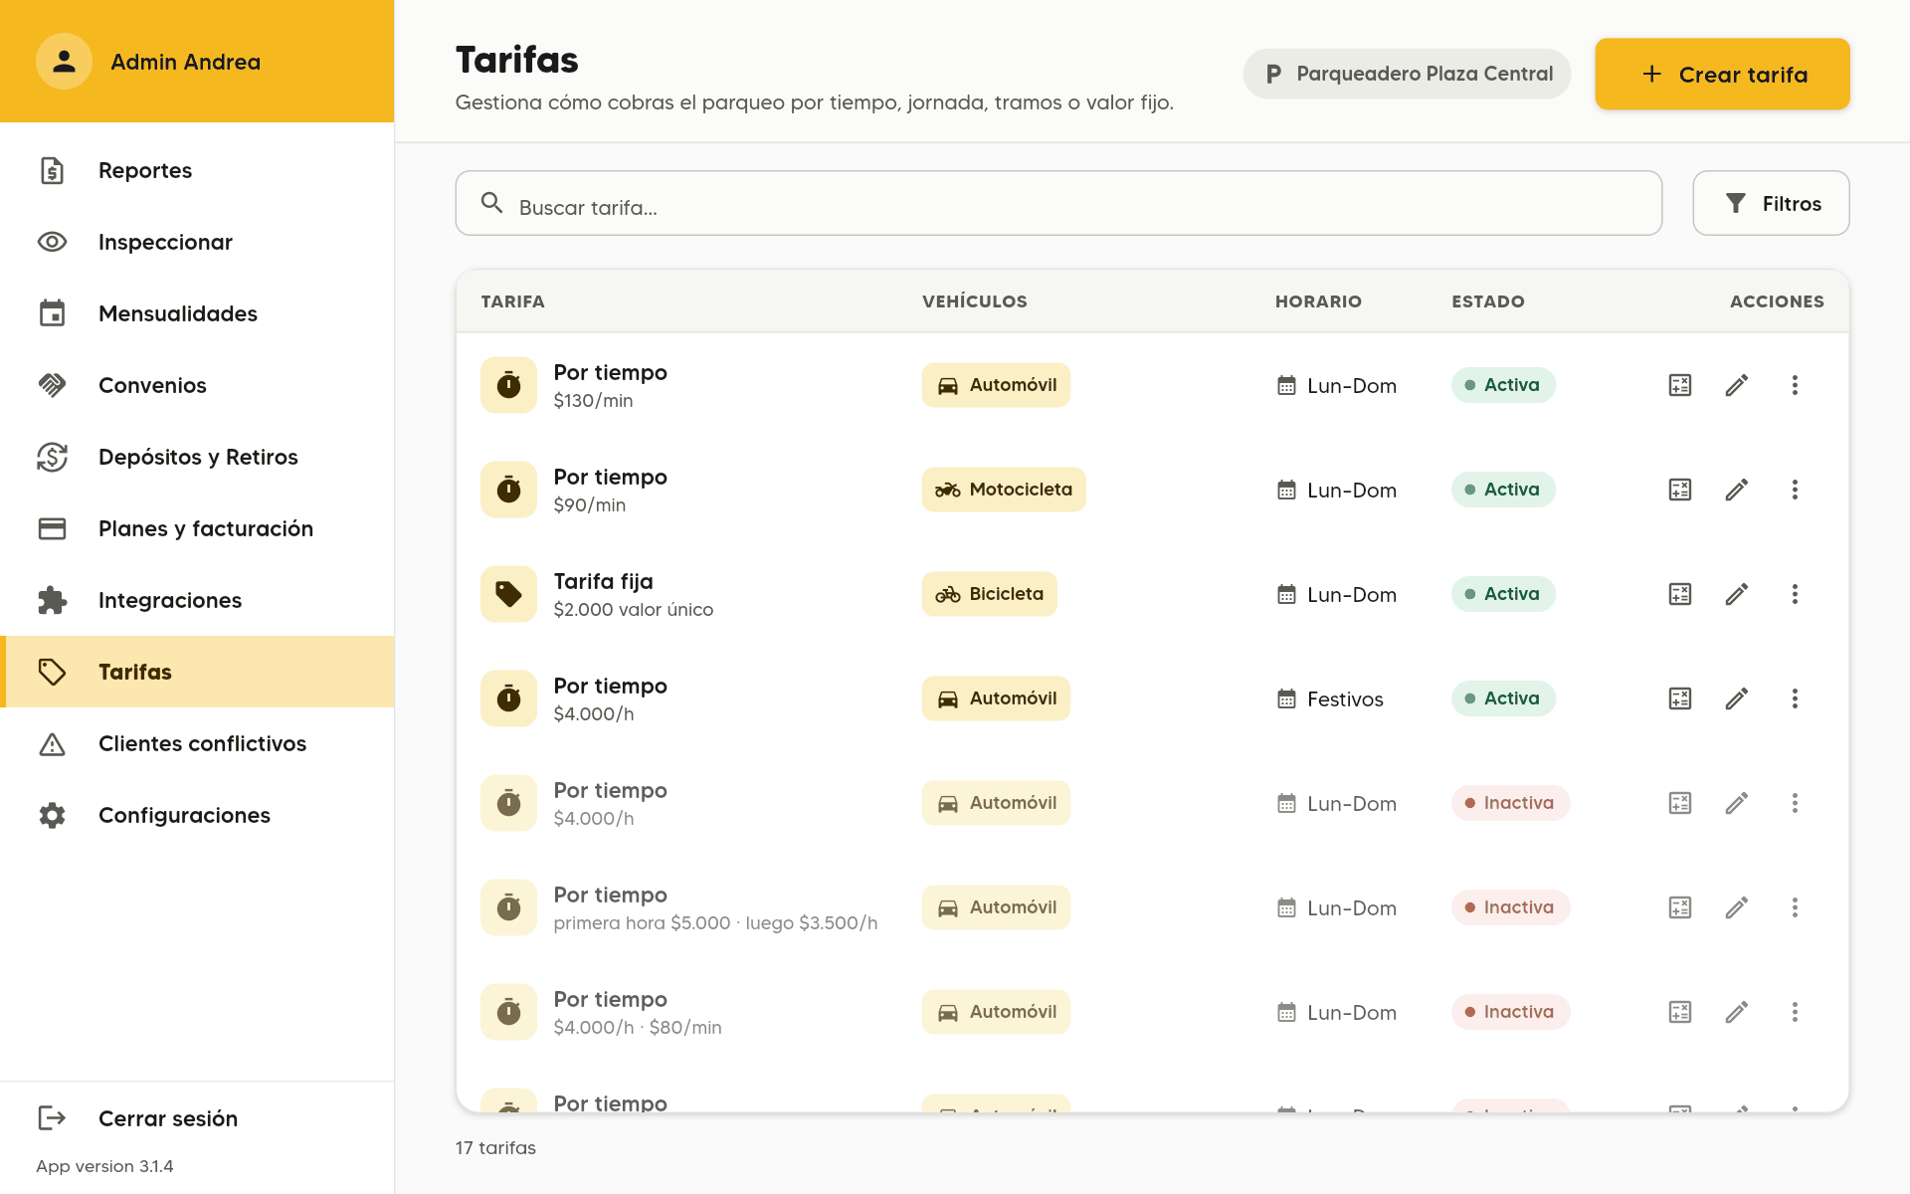1910x1194 pixels.
Task: Click Activa status of Festivos tarifa
Action: click(x=1503, y=698)
